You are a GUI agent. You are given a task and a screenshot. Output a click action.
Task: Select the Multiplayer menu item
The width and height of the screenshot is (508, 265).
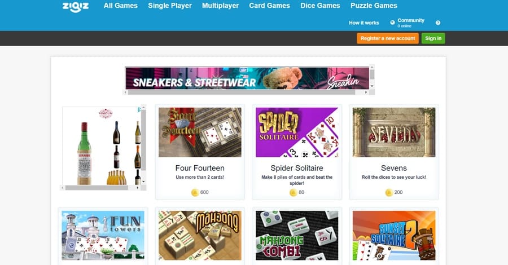pyautogui.click(x=220, y=6)
